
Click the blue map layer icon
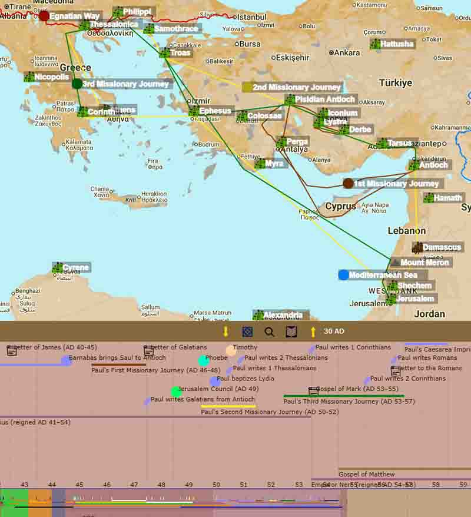pyautogui.click(x=247, y=332)
